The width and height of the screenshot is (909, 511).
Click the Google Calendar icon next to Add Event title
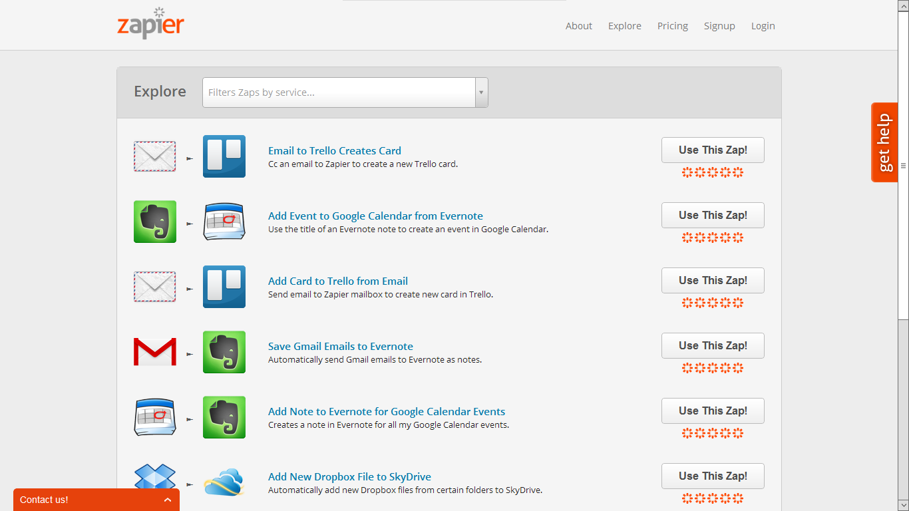coord(224,222)
